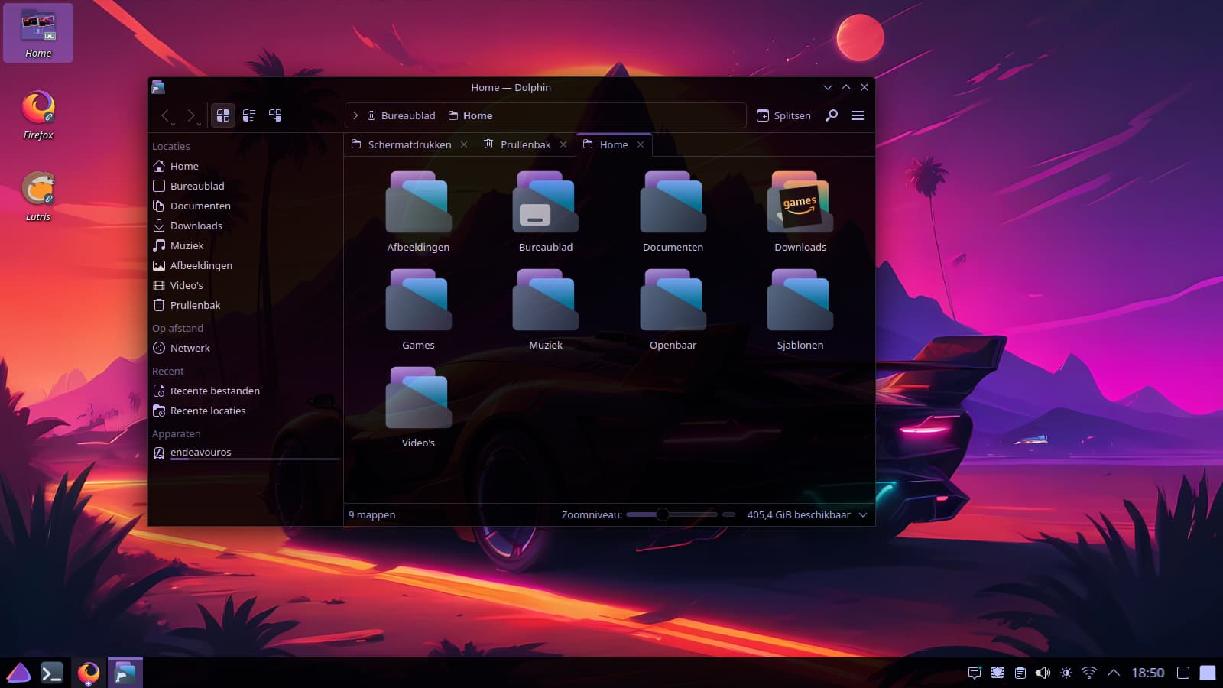The width and height of the screenshot is (1223, 688).
Task: Open Downloads in the Locaties sidebar
Action: [x=196, y=226]
